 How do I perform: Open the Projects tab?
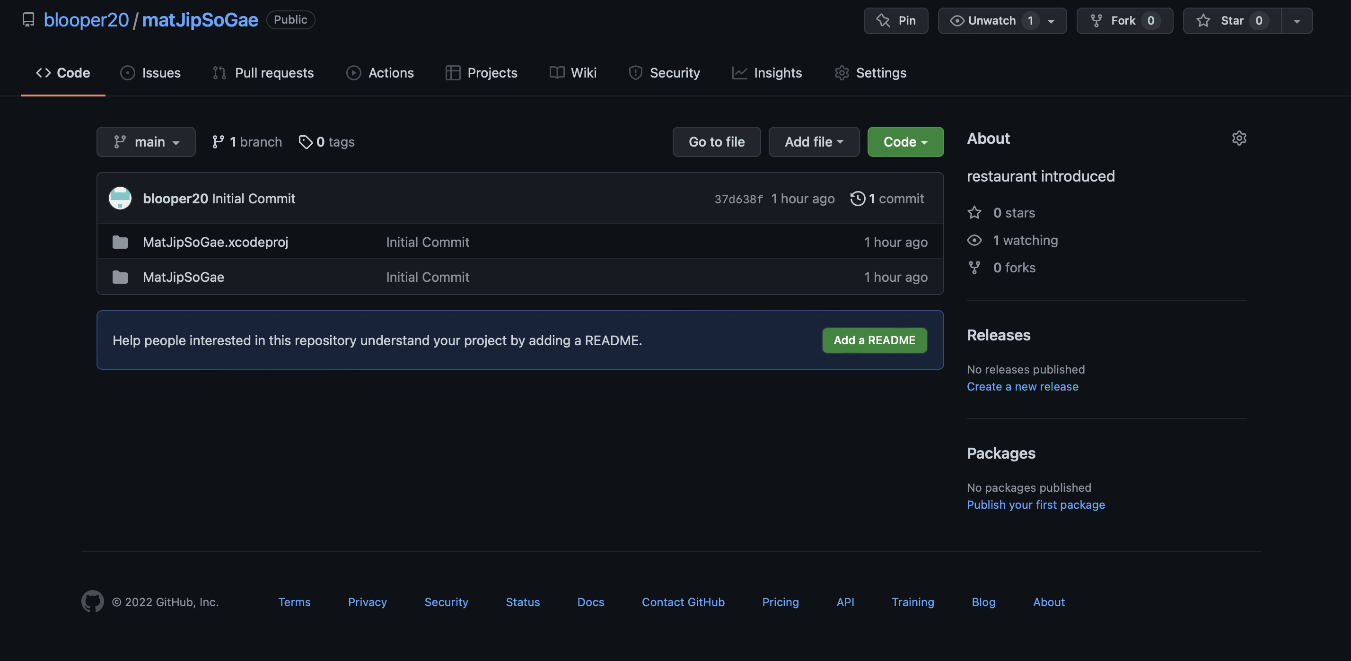[482, 73]
